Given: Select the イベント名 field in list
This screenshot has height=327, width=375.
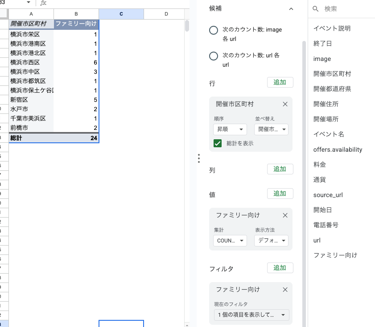Looking at the screenshot, I should click(329, 134).
